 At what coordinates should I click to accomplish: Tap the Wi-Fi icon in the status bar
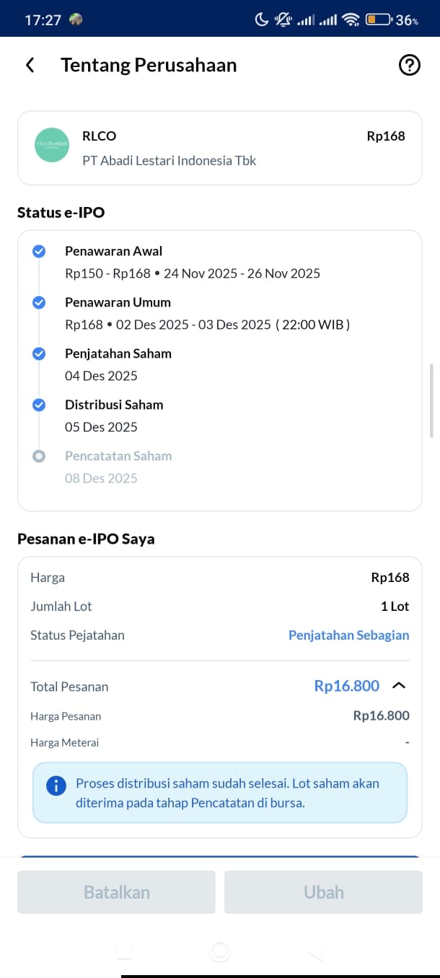coord(351,19)
